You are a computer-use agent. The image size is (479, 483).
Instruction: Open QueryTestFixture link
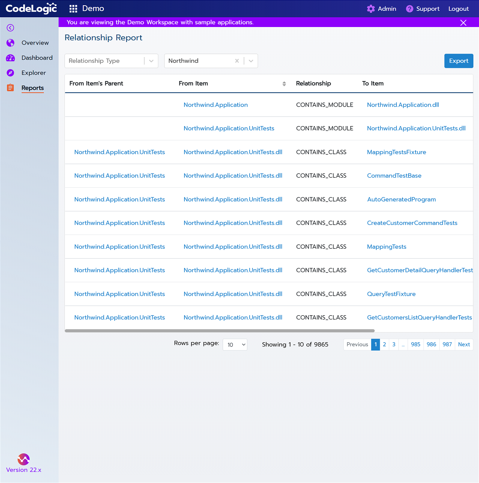[x=391, y=294]
